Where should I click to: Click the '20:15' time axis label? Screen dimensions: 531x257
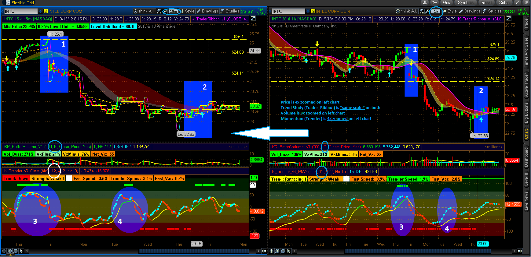tap(196, 244)
